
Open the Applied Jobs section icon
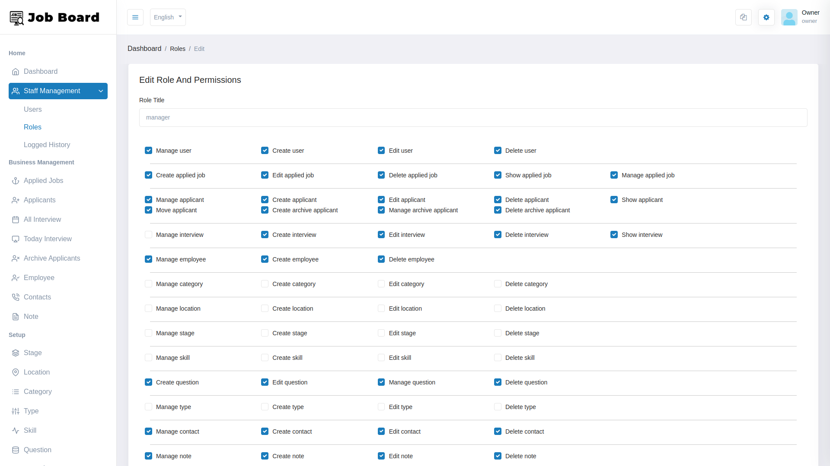click(16, 180)
